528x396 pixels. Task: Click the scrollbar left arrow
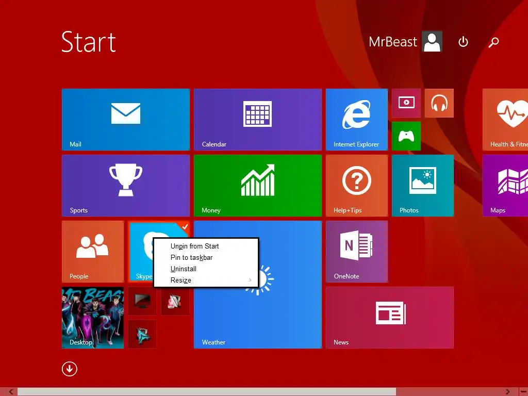click(x=11, y=392)
